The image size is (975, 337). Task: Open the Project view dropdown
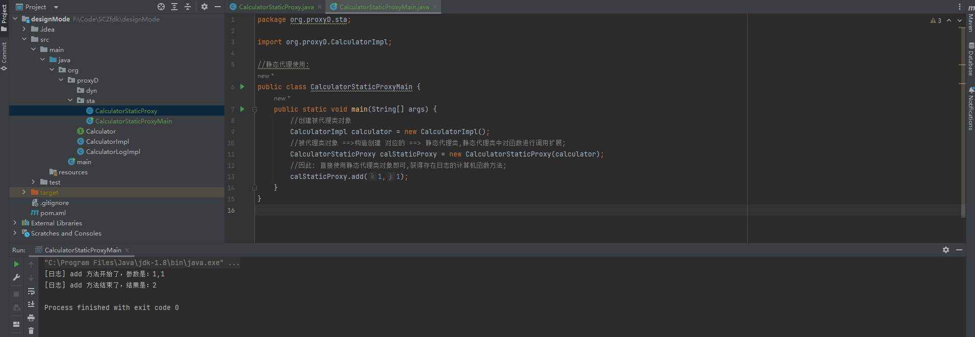pos(56,7)
